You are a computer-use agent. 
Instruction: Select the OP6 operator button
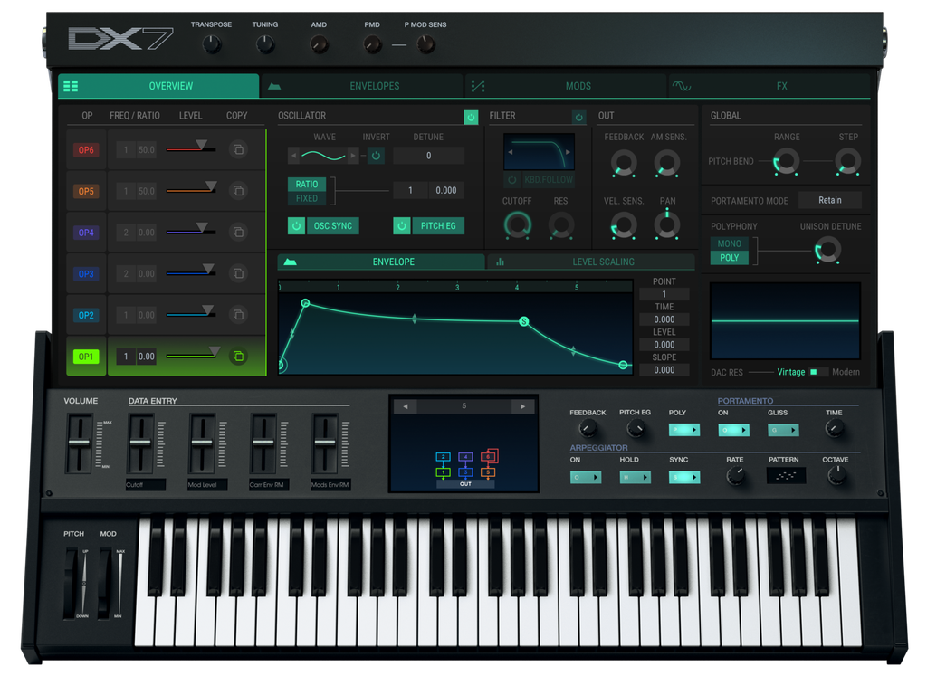(x=86, y=150)
